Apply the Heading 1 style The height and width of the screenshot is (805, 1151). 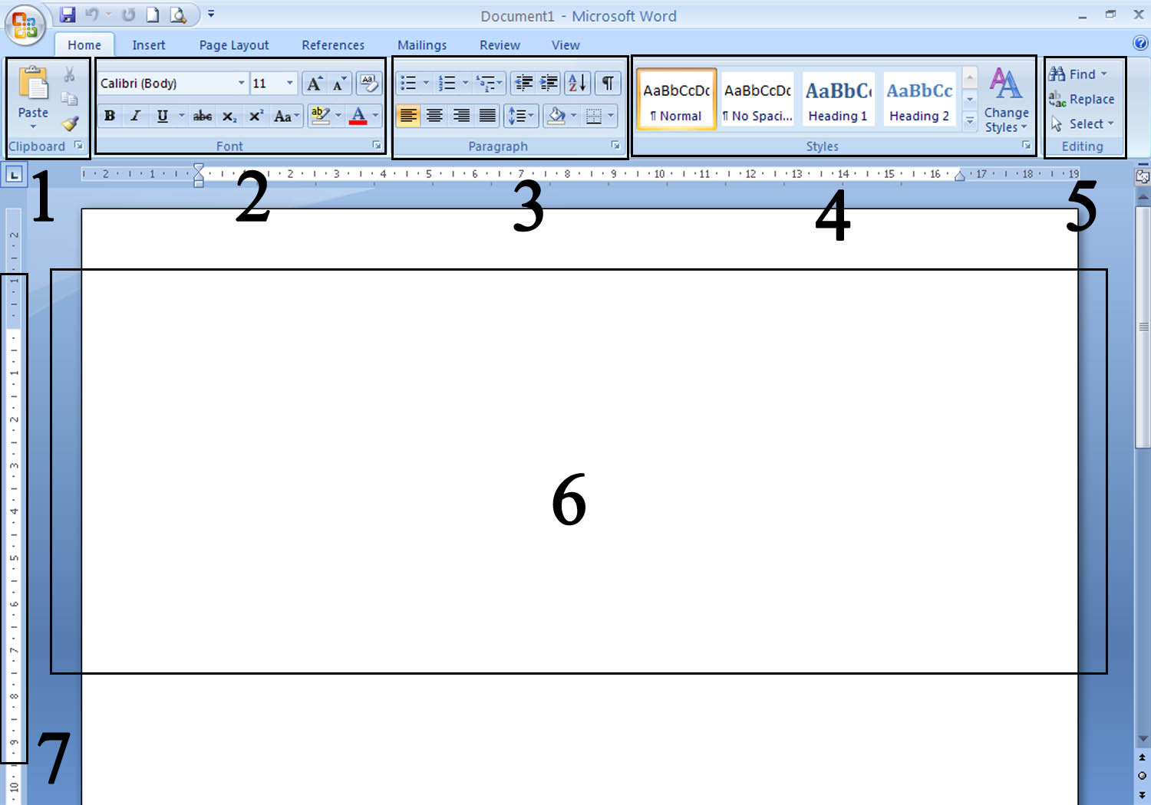pyautogui.click(x=838, y=98)
